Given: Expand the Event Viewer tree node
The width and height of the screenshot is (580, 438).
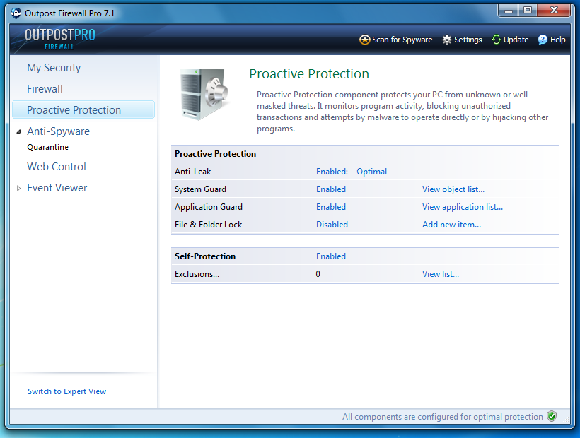Looking at the screenshot, I should point(18,189).
